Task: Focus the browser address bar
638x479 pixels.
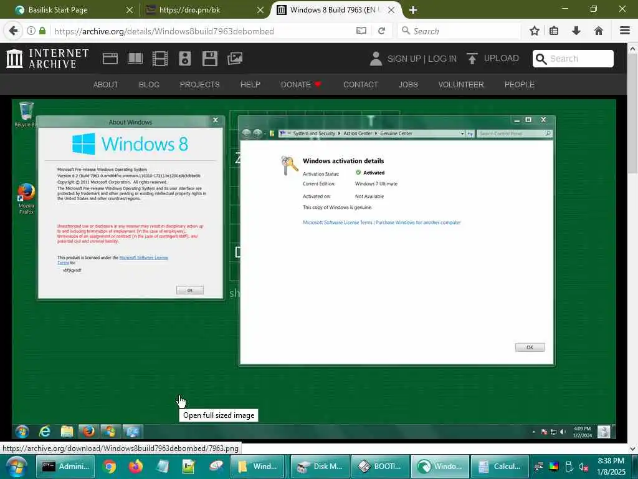Action: point(202,31)
